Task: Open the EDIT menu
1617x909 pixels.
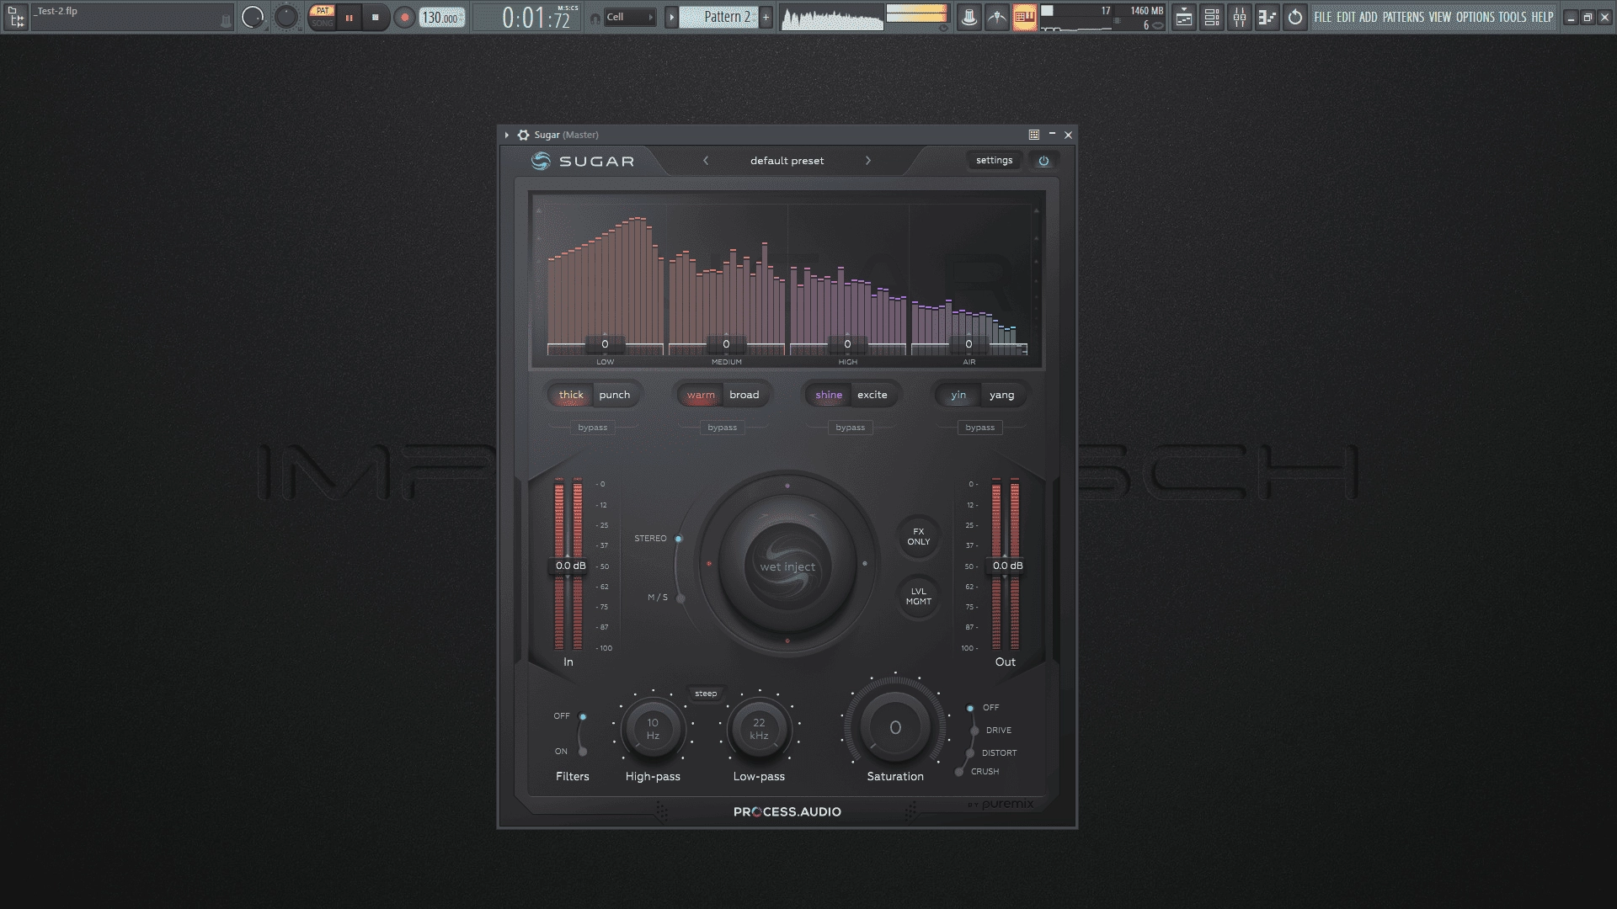Action: (x=1346, y=17)
